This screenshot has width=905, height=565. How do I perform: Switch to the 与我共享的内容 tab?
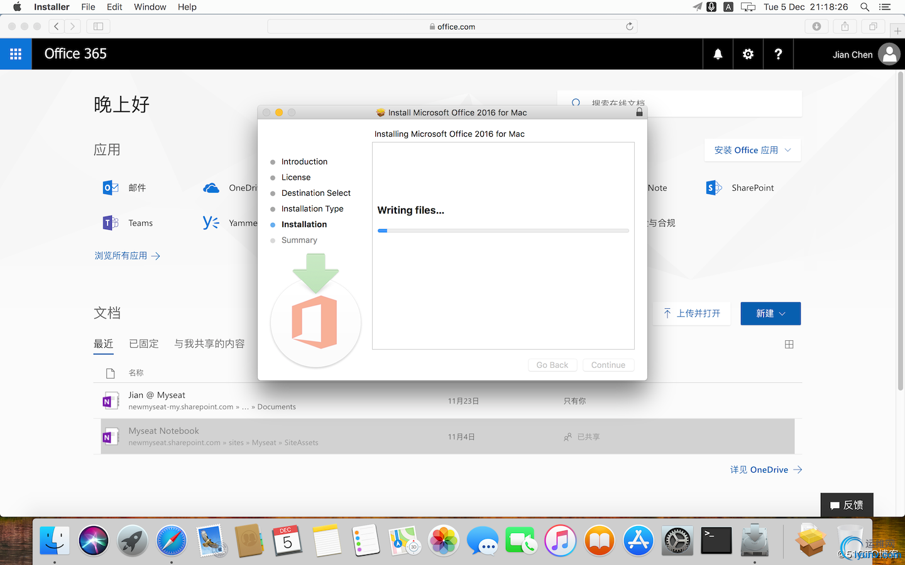(x=209, y=344)
